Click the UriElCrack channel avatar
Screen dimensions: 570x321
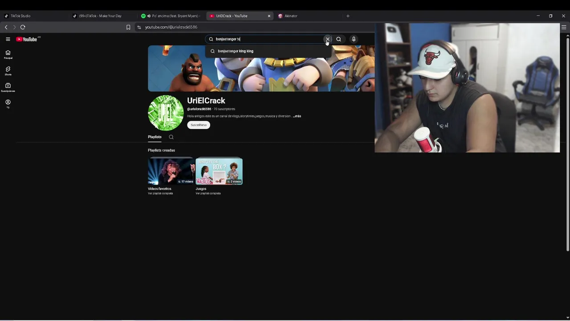pos(166,113)
